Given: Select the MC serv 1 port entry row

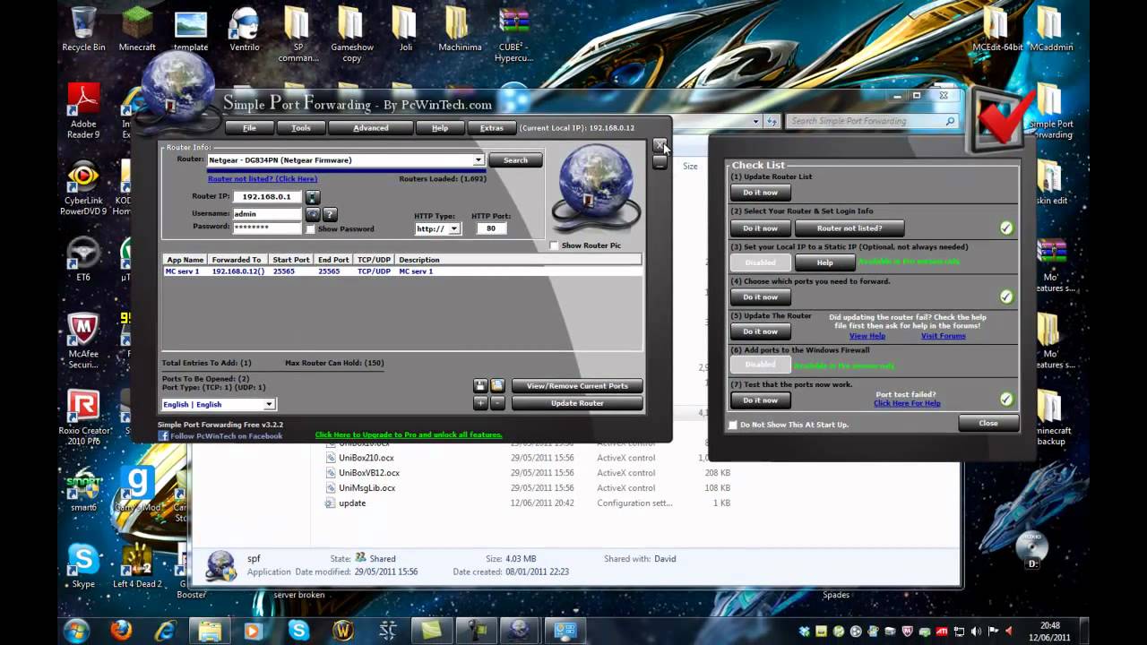Looking at the screenshot, I should pyautogui.click(x=401, y=271).
